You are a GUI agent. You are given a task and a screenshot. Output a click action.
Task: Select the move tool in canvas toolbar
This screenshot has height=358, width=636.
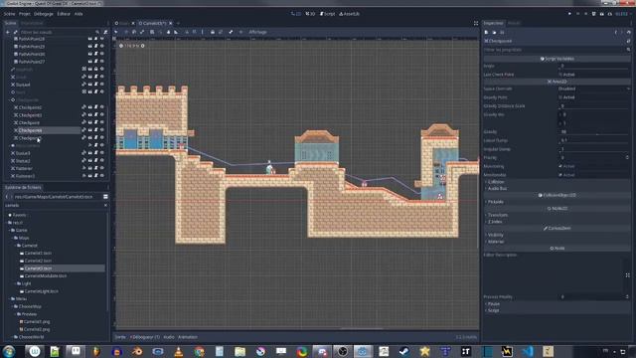pyautogui.click(x=125, y=32)
